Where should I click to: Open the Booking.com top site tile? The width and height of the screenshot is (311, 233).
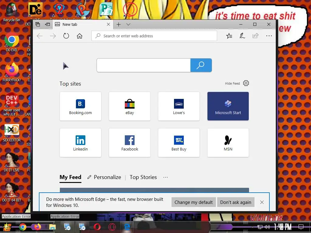tap(80, 106)
